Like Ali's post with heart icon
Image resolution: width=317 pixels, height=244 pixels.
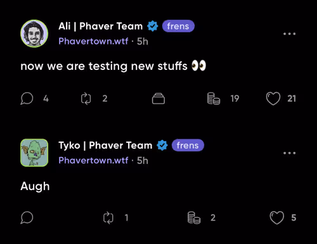(x=273, y=98)
